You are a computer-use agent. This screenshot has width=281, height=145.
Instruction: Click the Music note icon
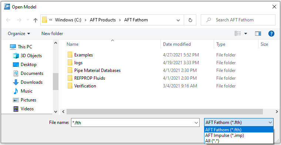16,91
